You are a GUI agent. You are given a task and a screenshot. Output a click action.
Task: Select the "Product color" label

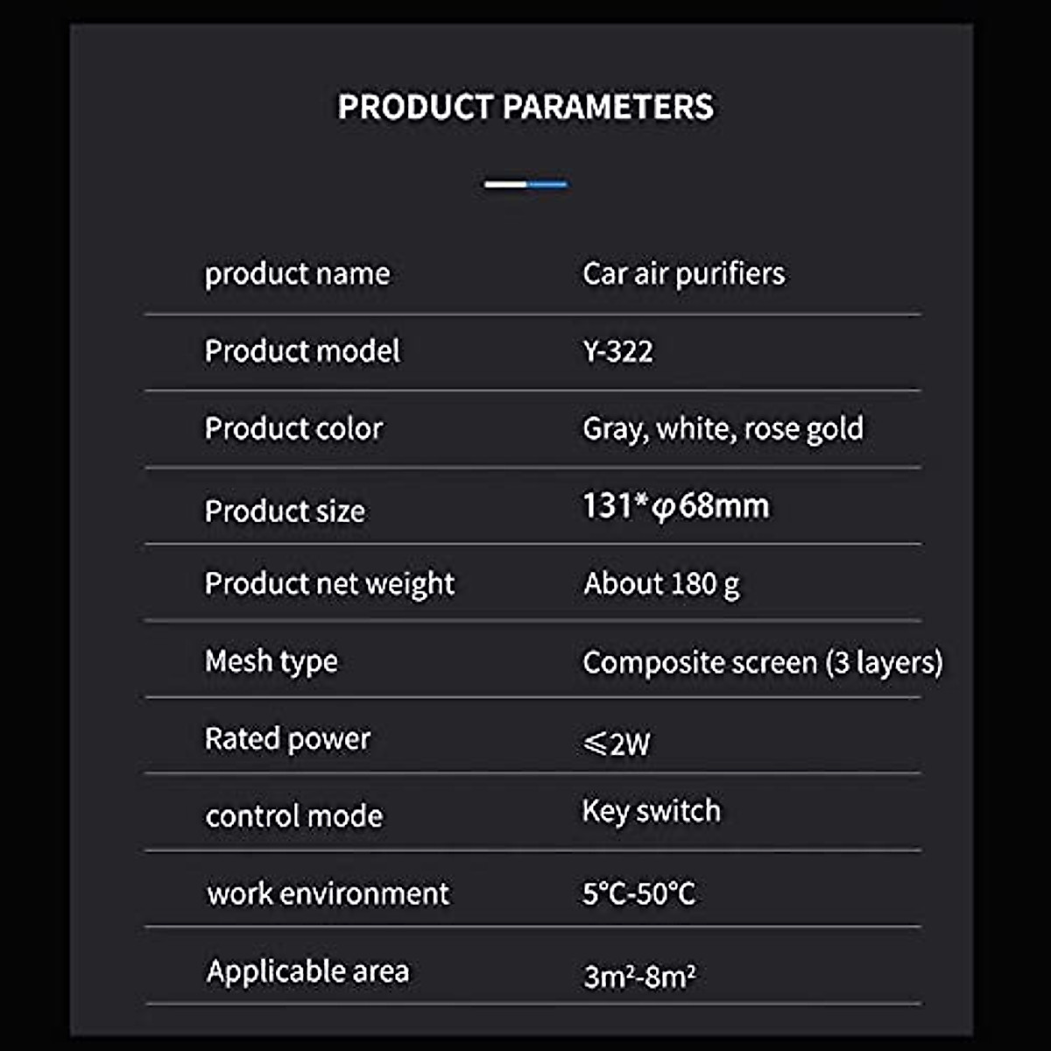(x=293, y=428)
